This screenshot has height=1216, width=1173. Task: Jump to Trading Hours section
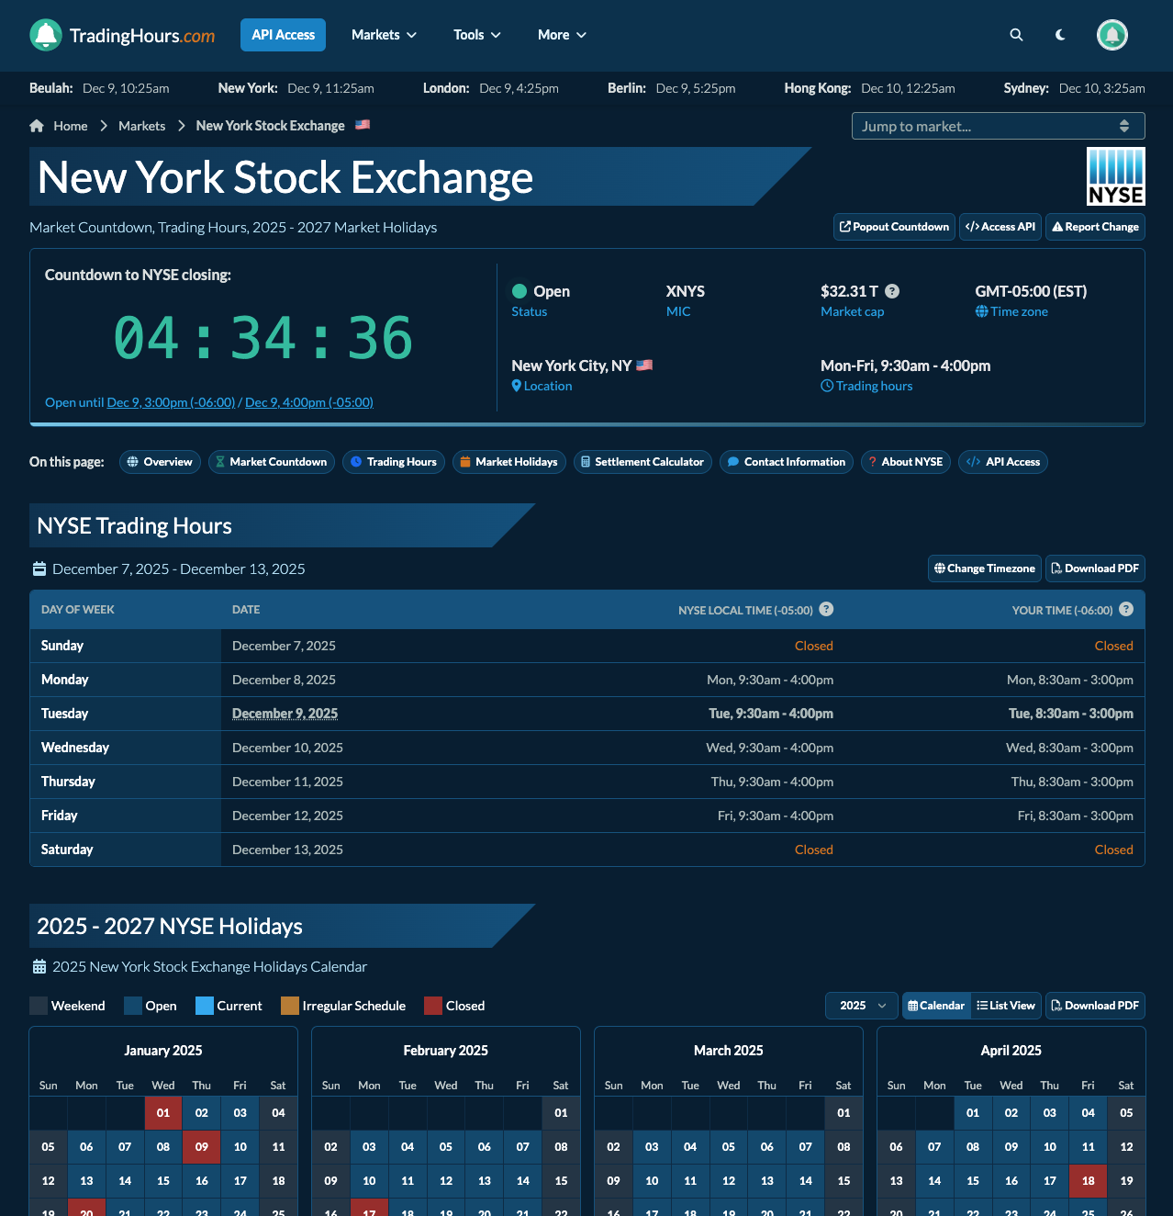coord(394,462)
